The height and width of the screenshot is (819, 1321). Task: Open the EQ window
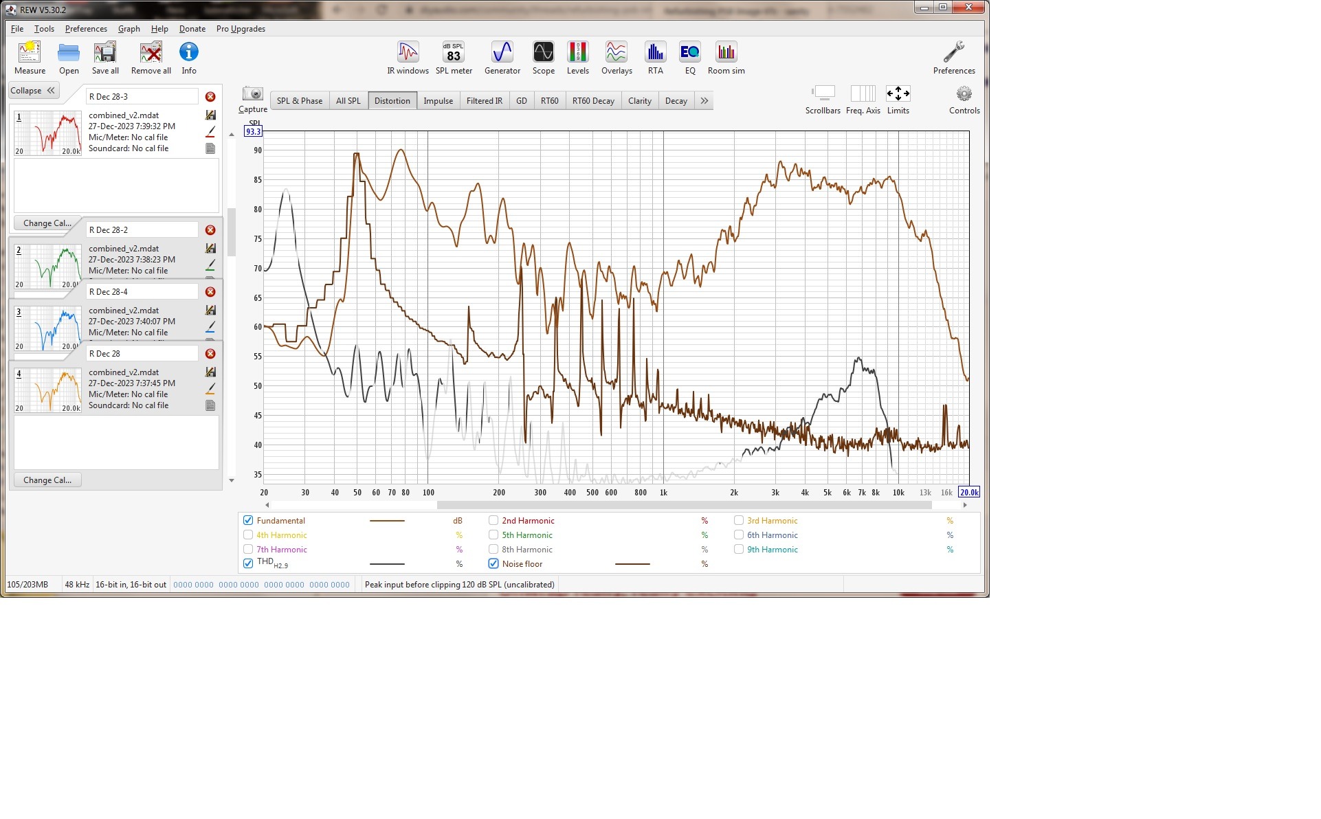[690, 58]
